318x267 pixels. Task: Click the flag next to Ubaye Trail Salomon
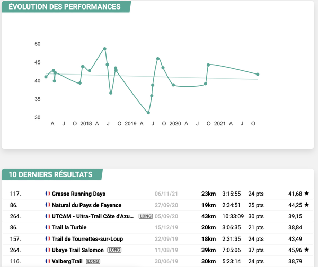[x=47, y=249]
